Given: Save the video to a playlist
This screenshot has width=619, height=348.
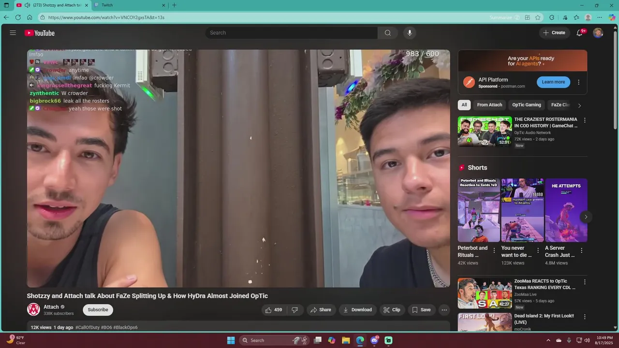Looking at the screenshot, I should click(421, 310).
